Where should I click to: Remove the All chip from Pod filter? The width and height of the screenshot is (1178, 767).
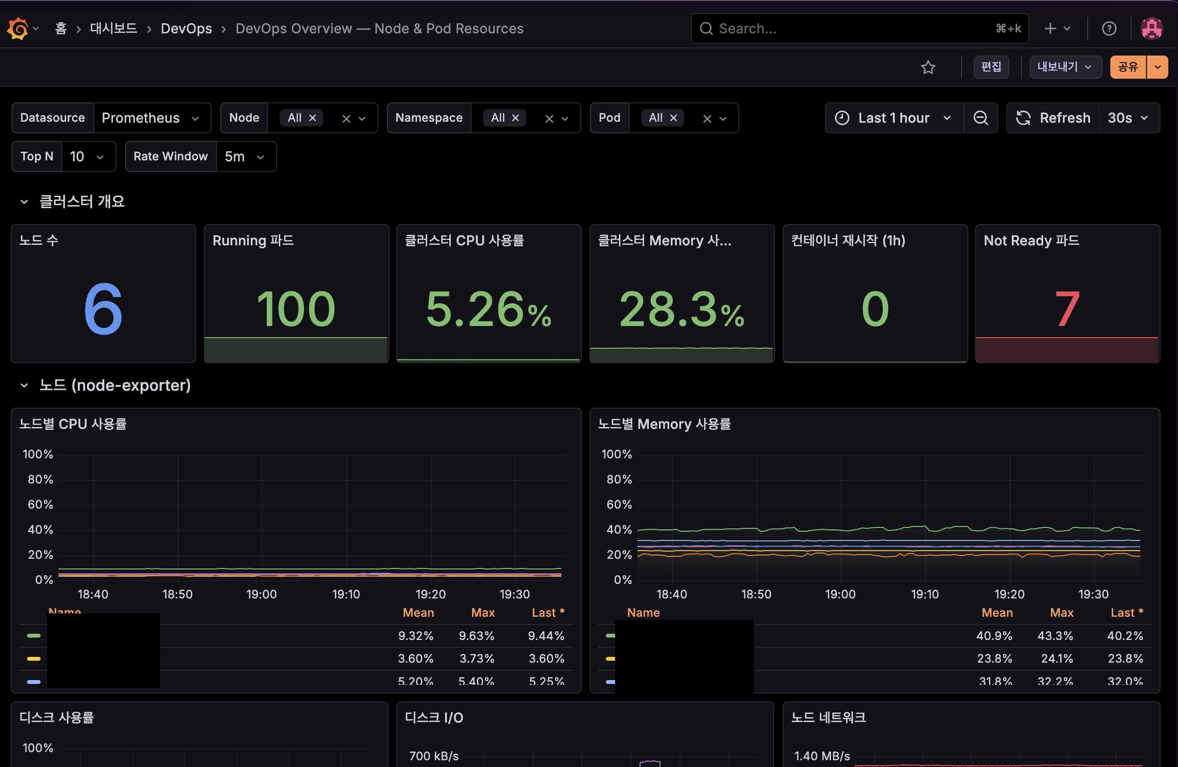[x=673, y=118]
